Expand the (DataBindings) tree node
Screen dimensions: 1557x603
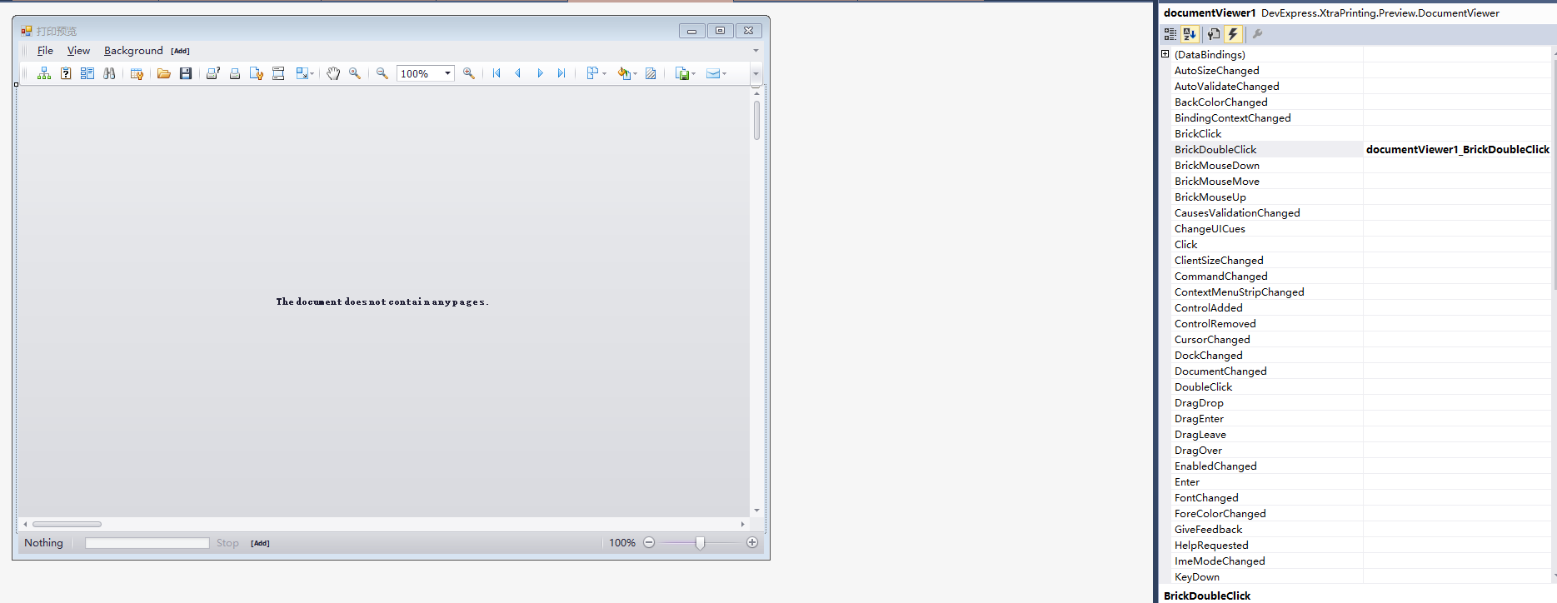tap(1165, 54)
